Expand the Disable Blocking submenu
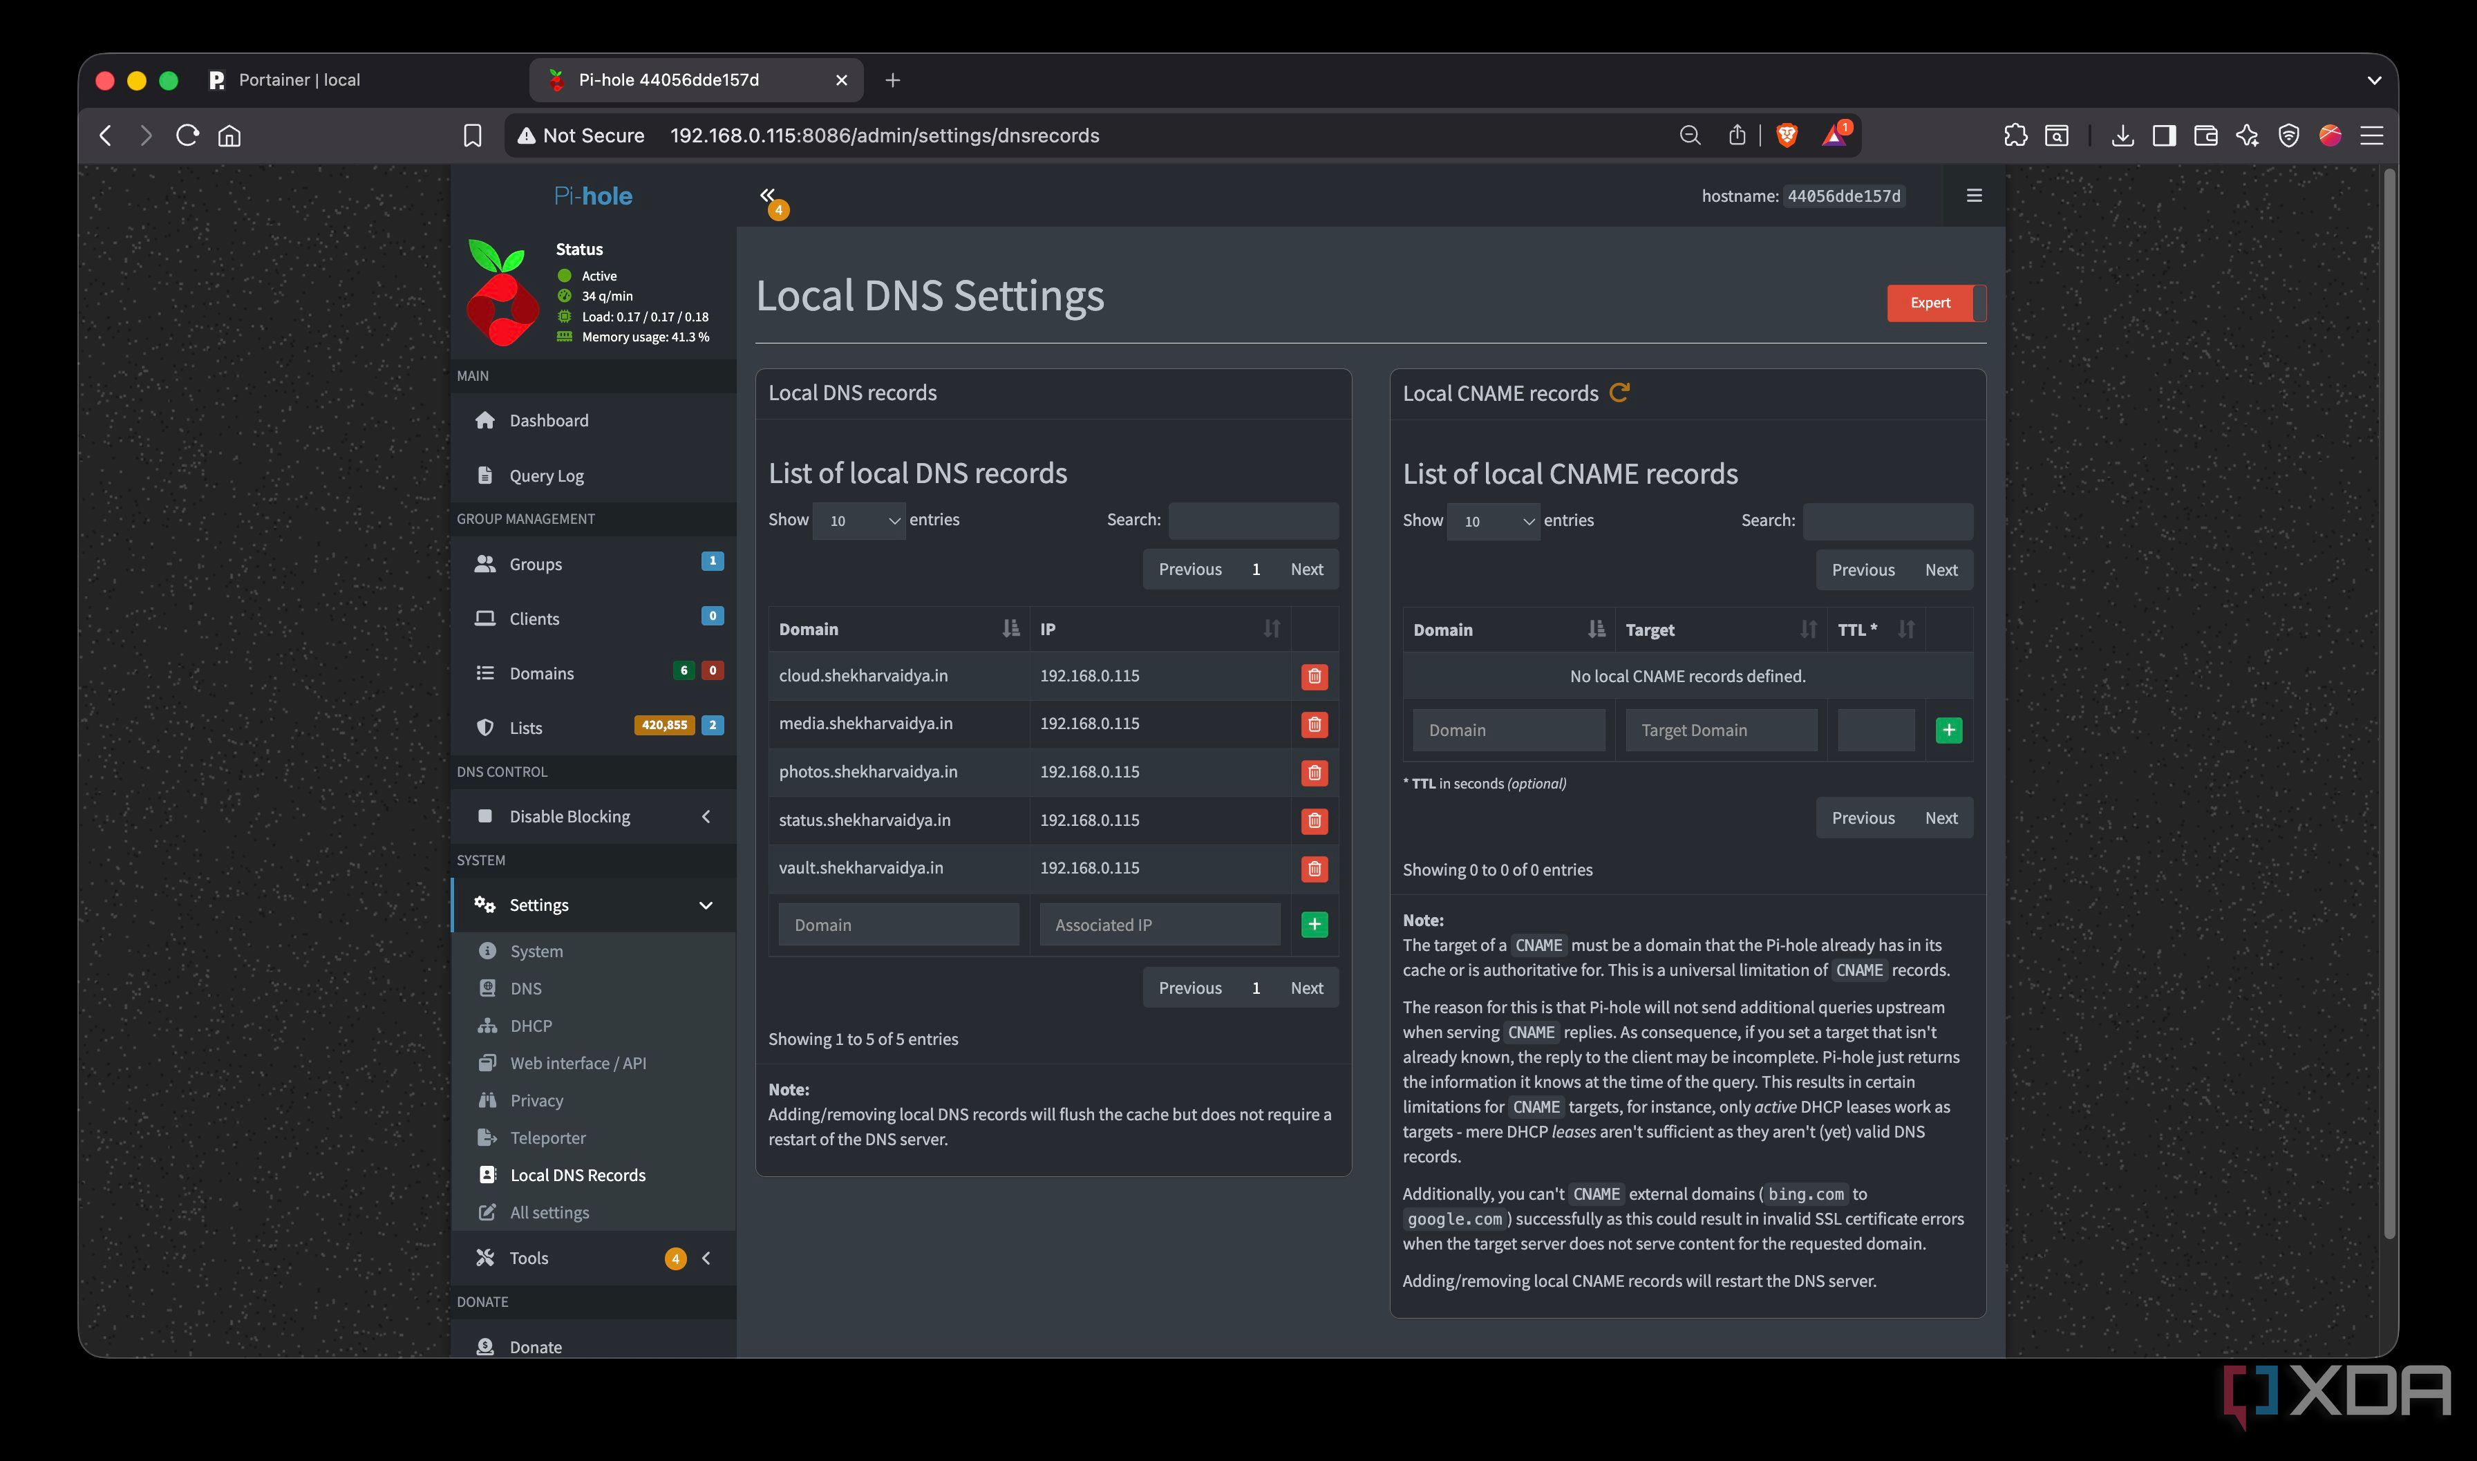Screen dimensions: 2477x1461 click(x=593, y=817)
